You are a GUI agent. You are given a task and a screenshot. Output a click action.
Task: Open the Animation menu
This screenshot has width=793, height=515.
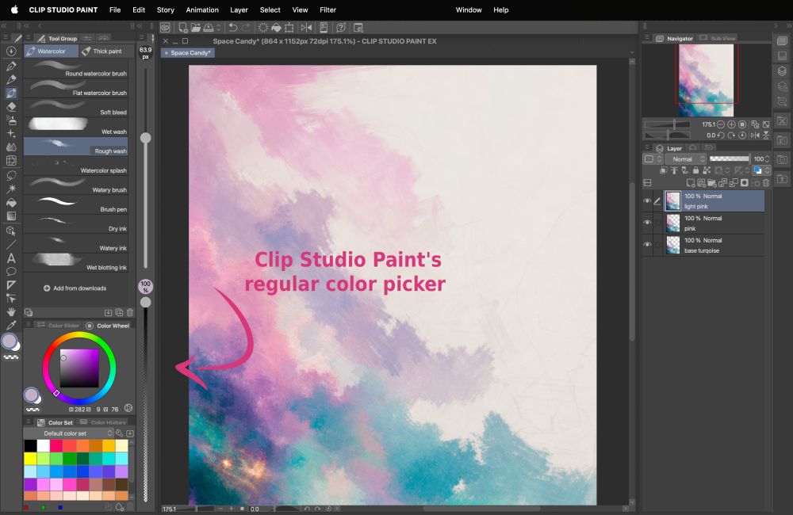[x=202, y=10]
